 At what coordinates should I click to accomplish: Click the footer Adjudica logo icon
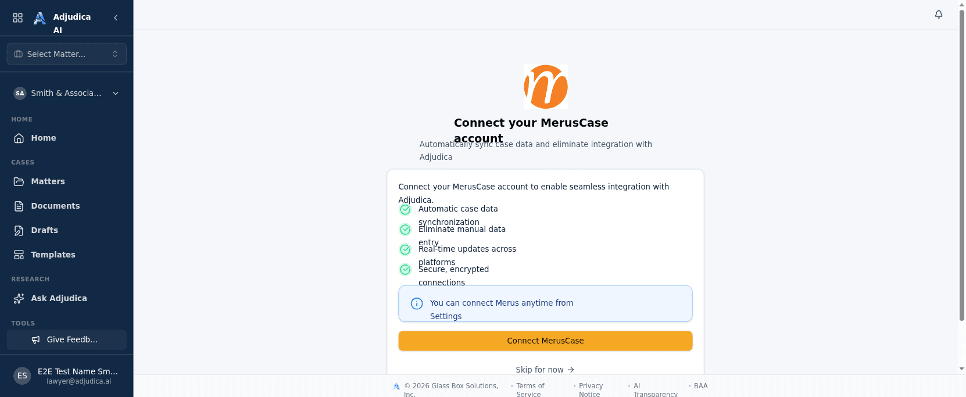(x=396, y=386)
